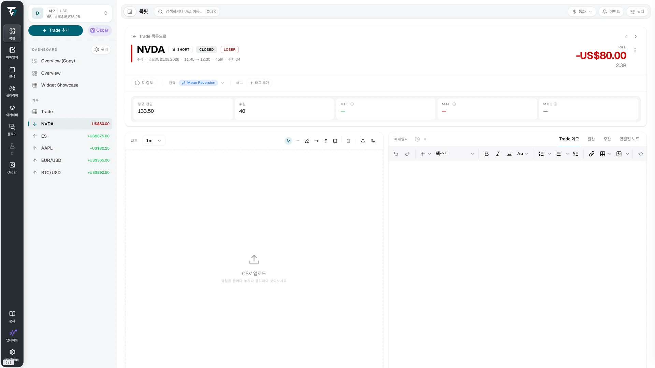
Task: Switch to Trade 메모 tab
Action: (569, 139)
